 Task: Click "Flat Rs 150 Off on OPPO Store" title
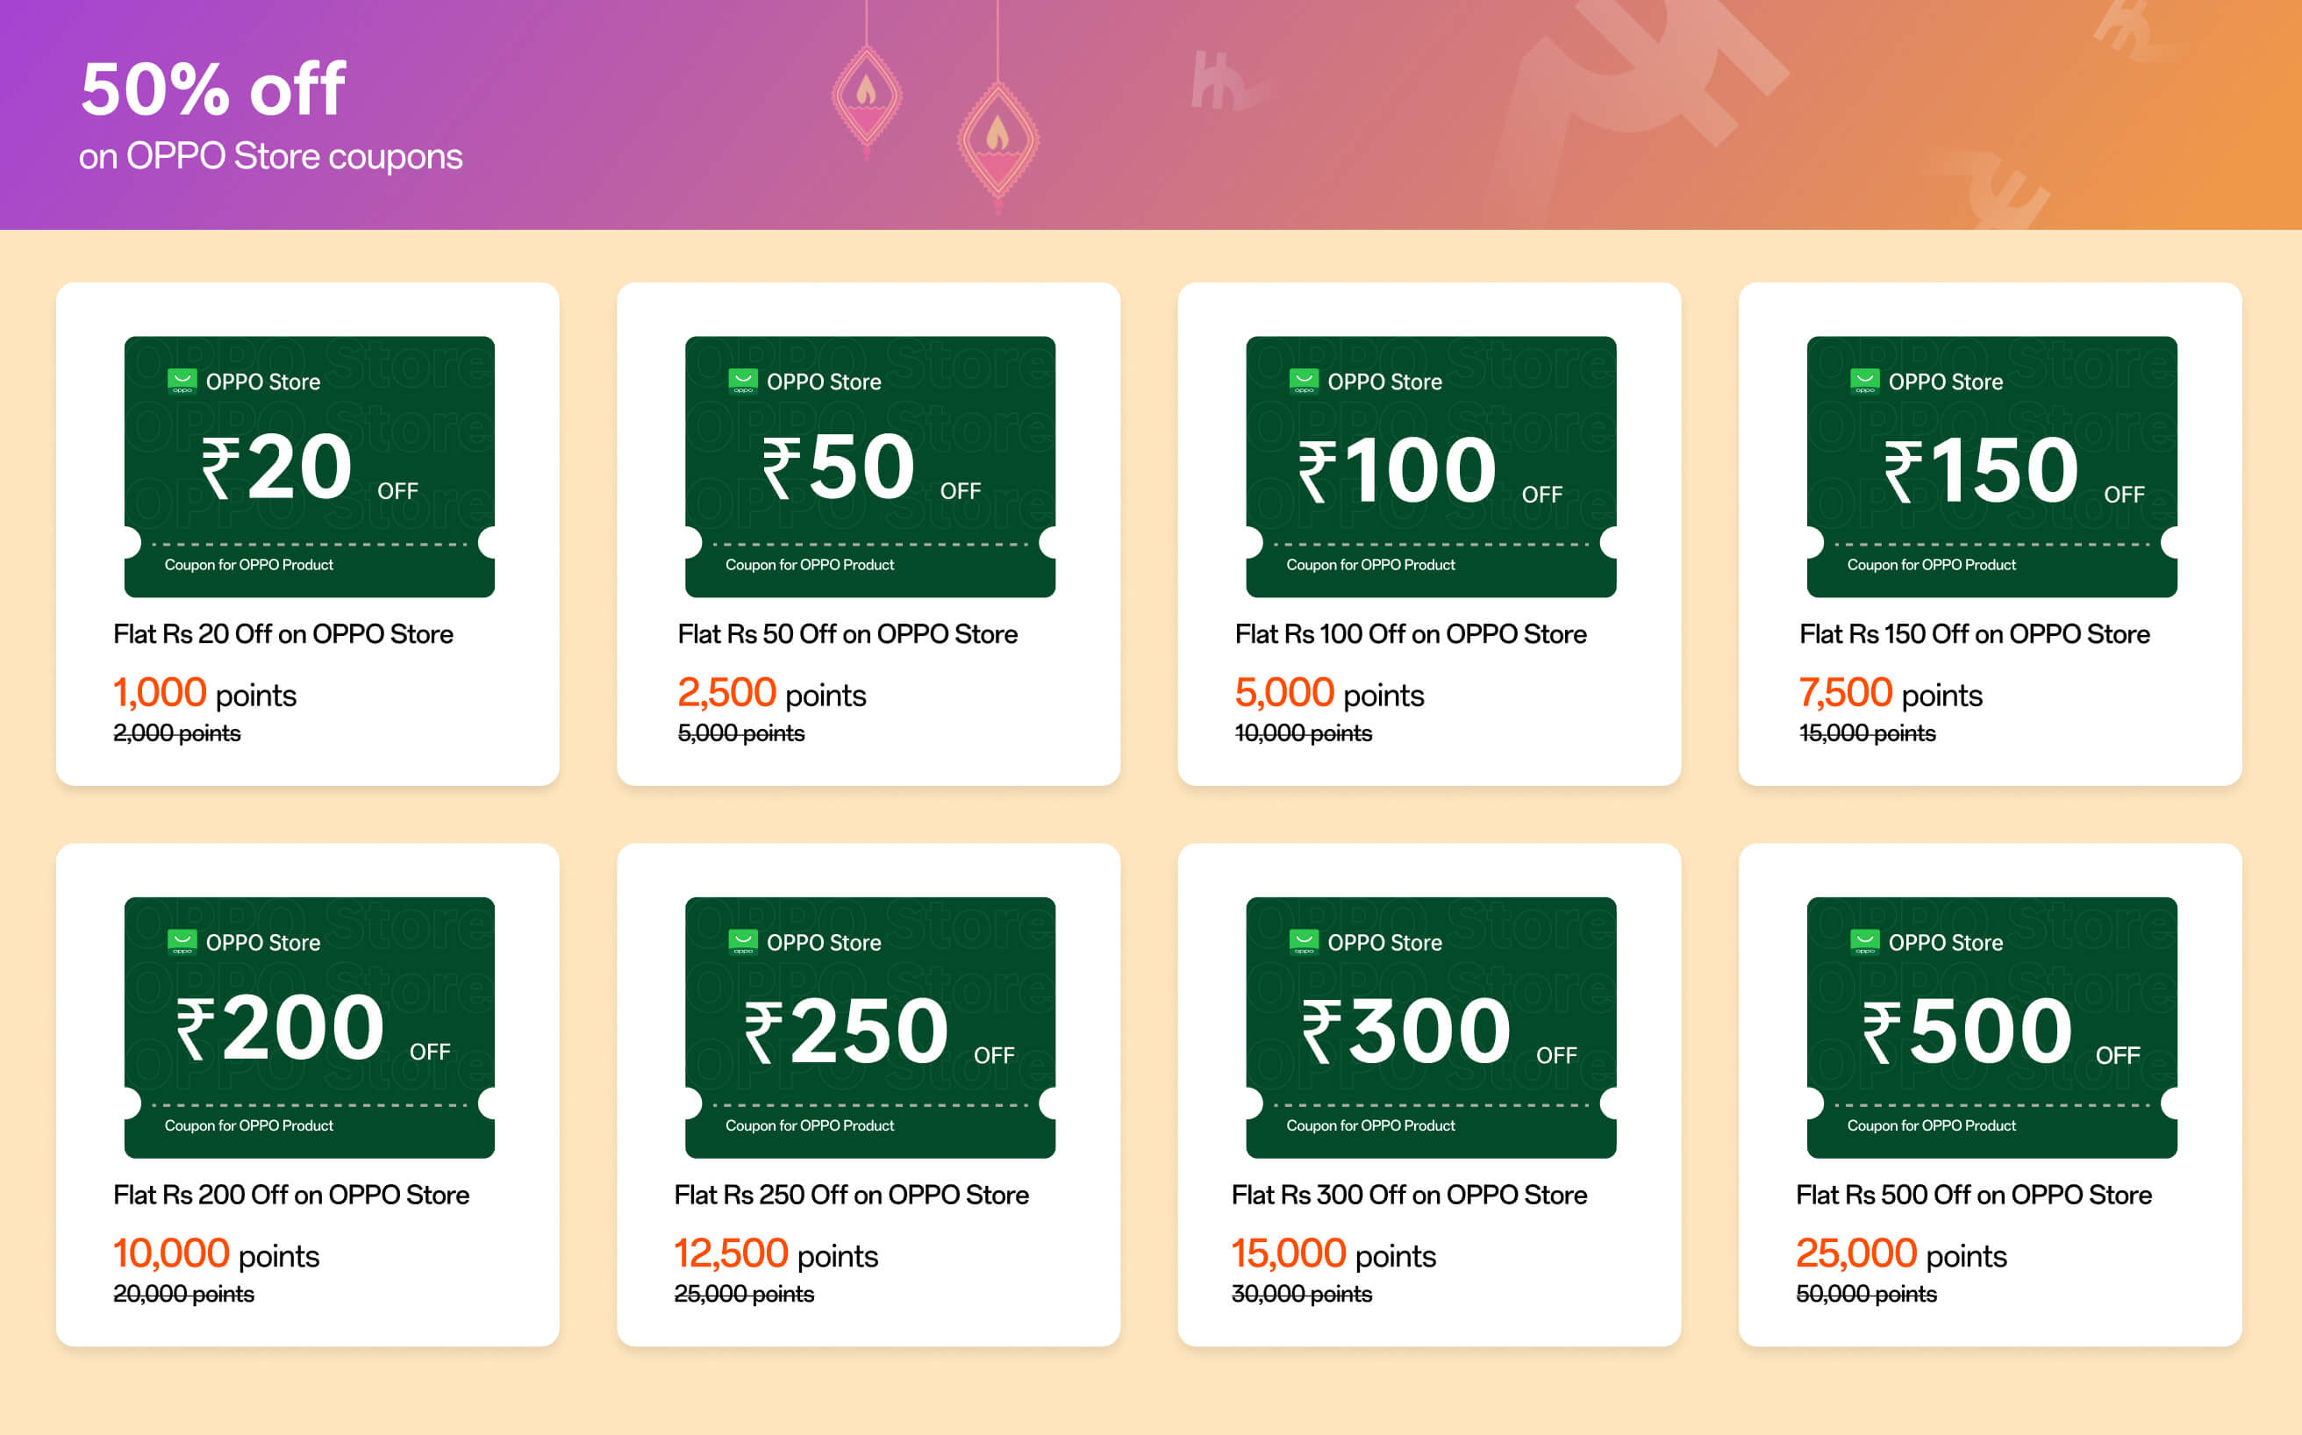click(1975, 634)
